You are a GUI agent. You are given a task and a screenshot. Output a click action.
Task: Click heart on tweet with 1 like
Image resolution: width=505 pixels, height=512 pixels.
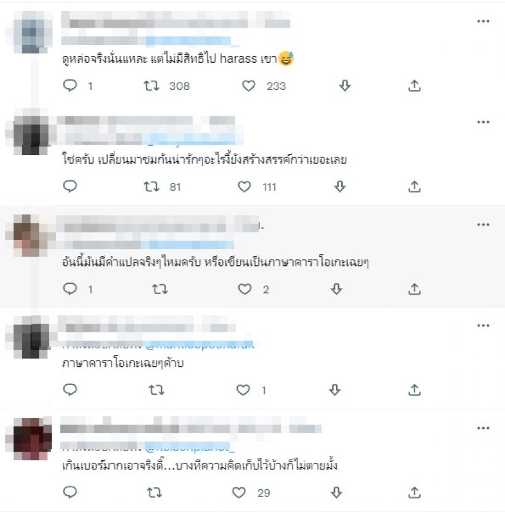[x=243, y=390]
